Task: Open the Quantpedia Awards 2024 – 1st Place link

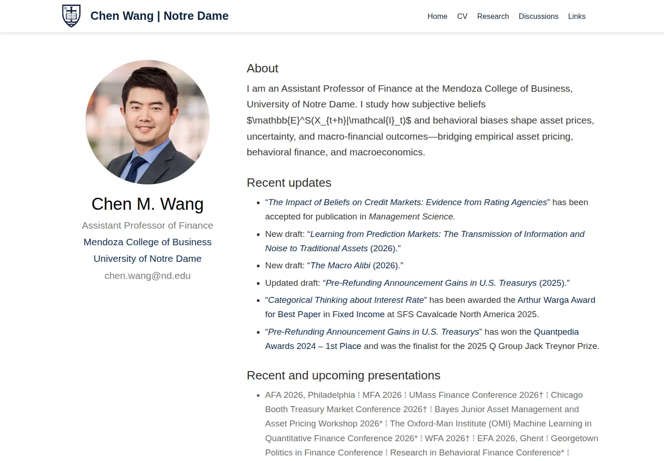Action: (x=422, y=339)
